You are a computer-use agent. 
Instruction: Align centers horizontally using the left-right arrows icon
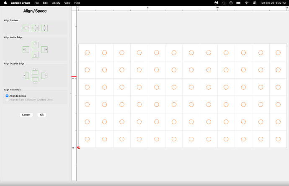[x=26, y=28]
